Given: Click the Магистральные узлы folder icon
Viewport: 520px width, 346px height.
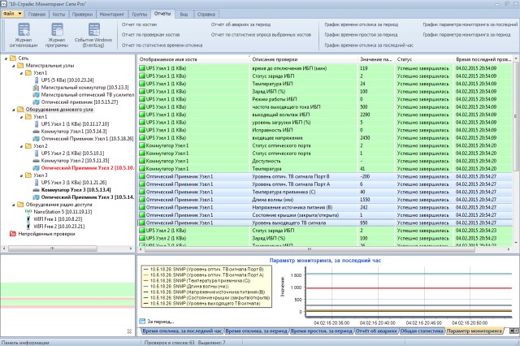Looking at the screenshot, I should tap(20, 66).
